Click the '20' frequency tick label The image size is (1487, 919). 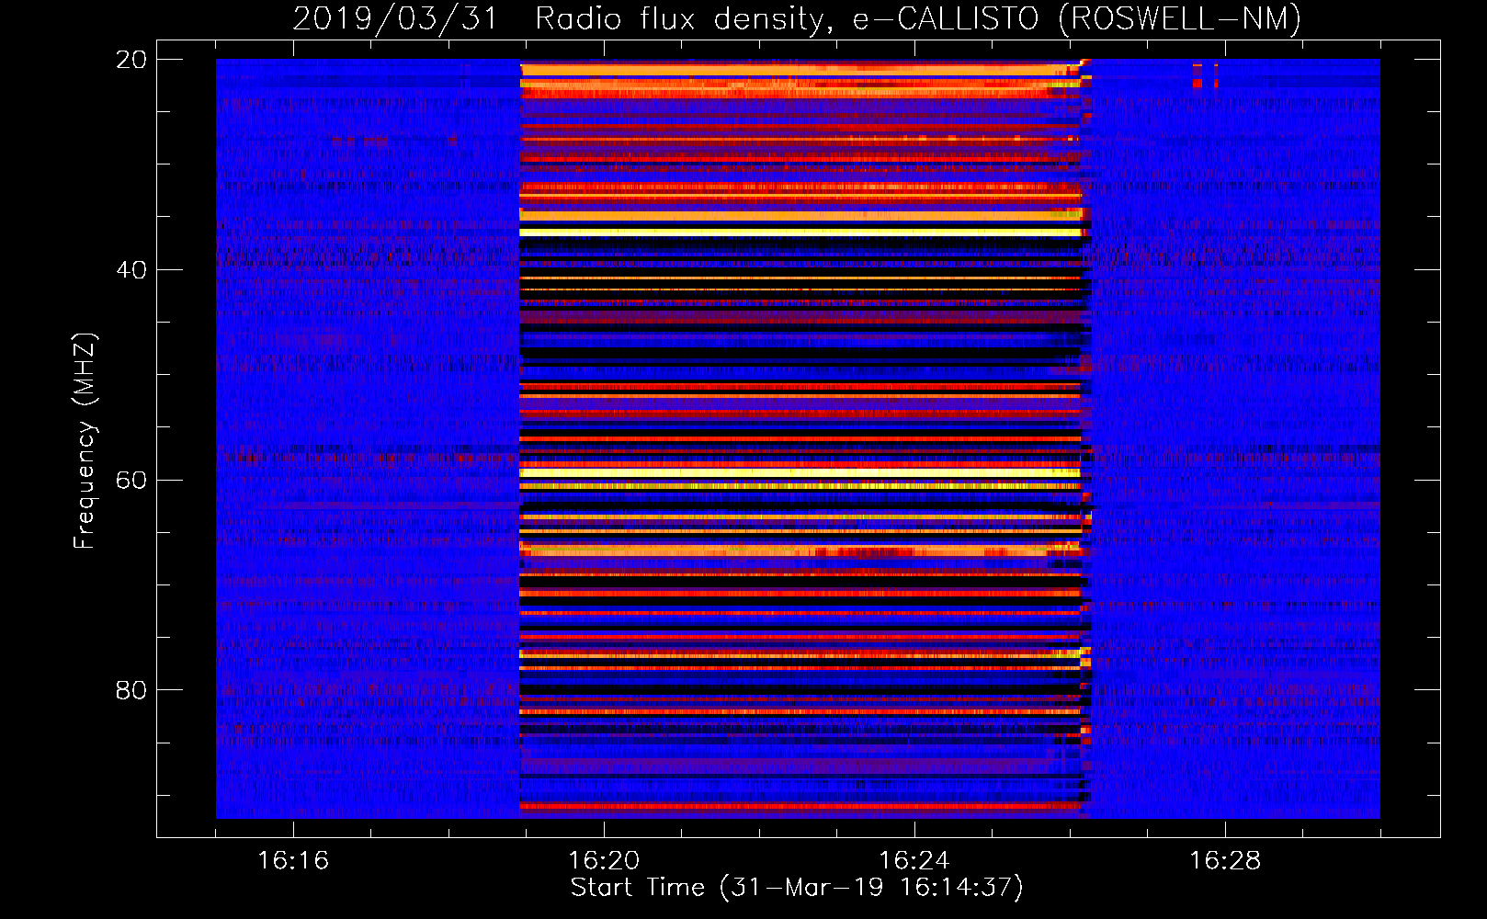click(131, 60)
